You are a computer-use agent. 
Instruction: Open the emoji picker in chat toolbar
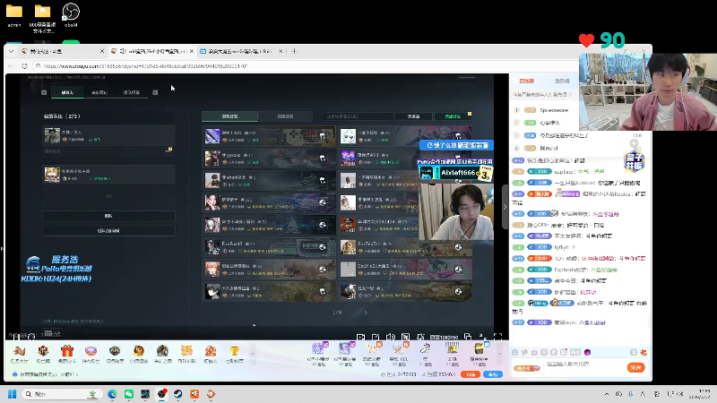coord(514,352)
